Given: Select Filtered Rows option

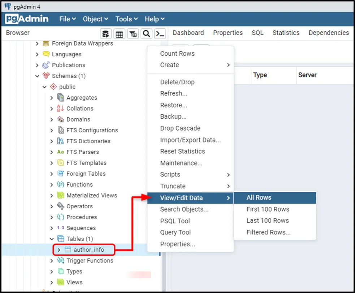Looking at the screenshot, I should click(x=268, y=232).
